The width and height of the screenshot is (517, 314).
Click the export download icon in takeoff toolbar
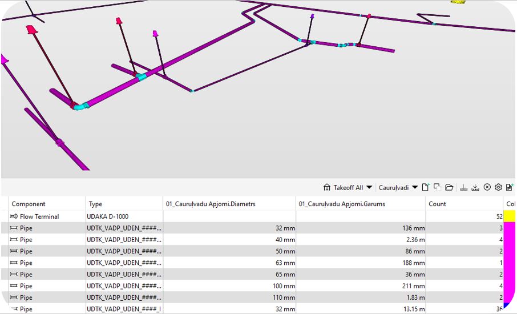click(475, 187)
